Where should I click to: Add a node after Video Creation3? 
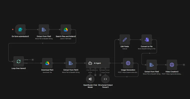point(184,65)
